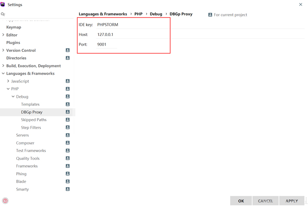
Task: Click the CANCEL button
Action: (x=265, y=201)
